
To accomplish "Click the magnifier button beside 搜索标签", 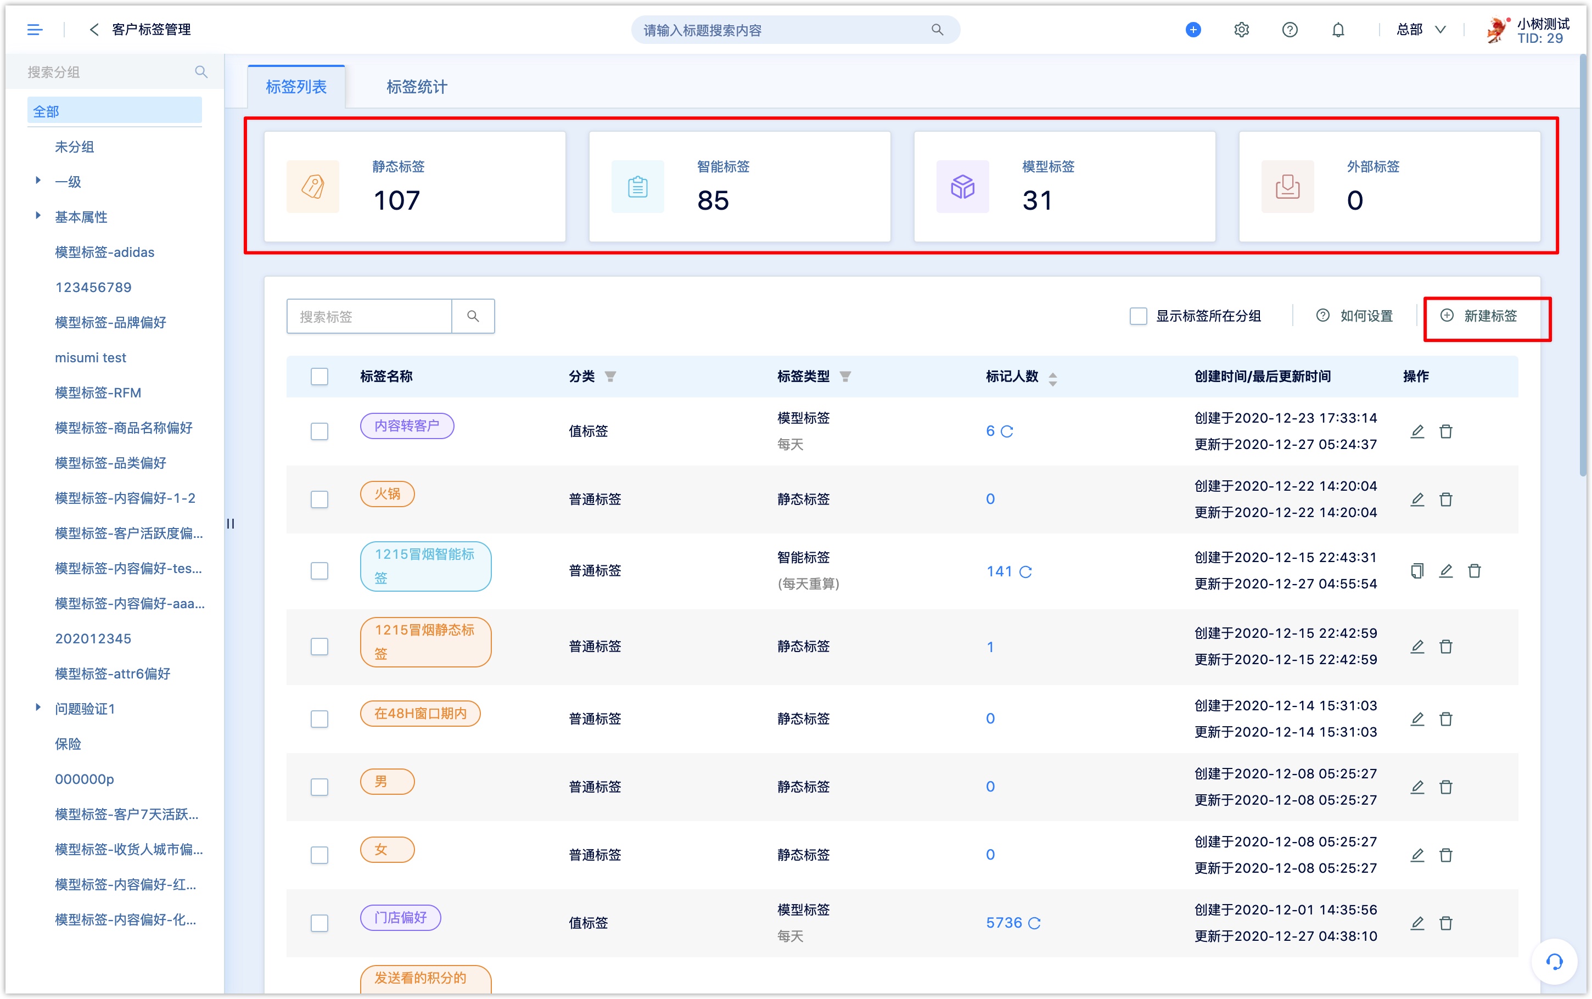I will (473, 317).
